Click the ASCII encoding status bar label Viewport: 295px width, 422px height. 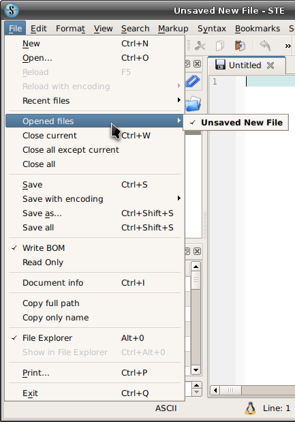(166, 408)
